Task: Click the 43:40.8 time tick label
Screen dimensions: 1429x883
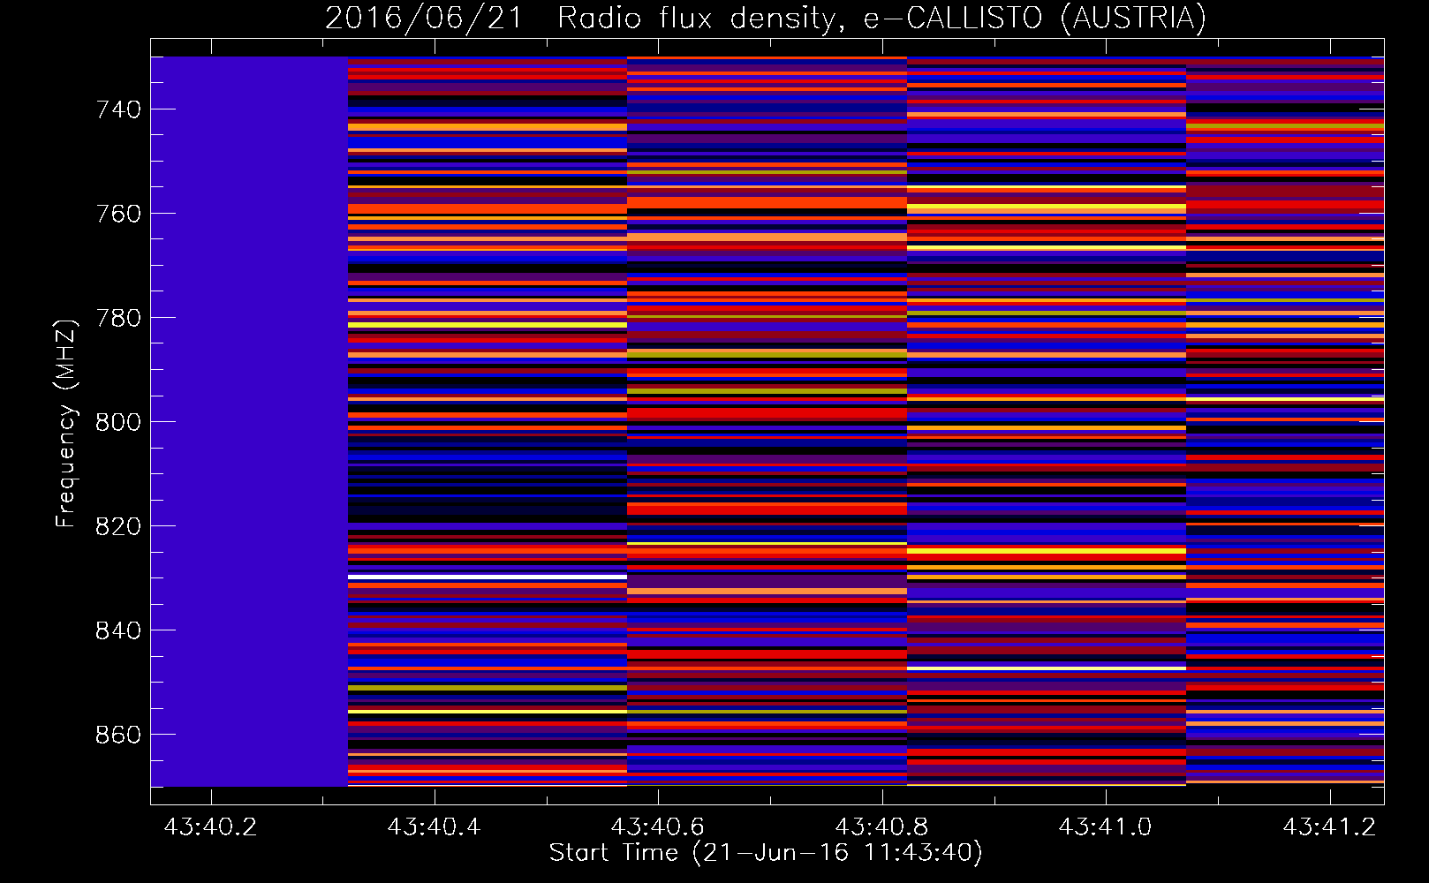Action: point(881,826)
